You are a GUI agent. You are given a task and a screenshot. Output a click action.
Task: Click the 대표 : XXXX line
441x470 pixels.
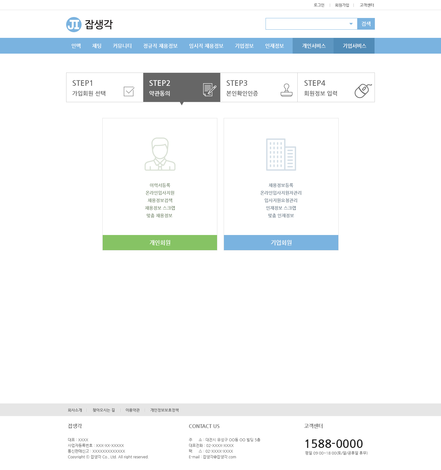[x=78, y=440]
